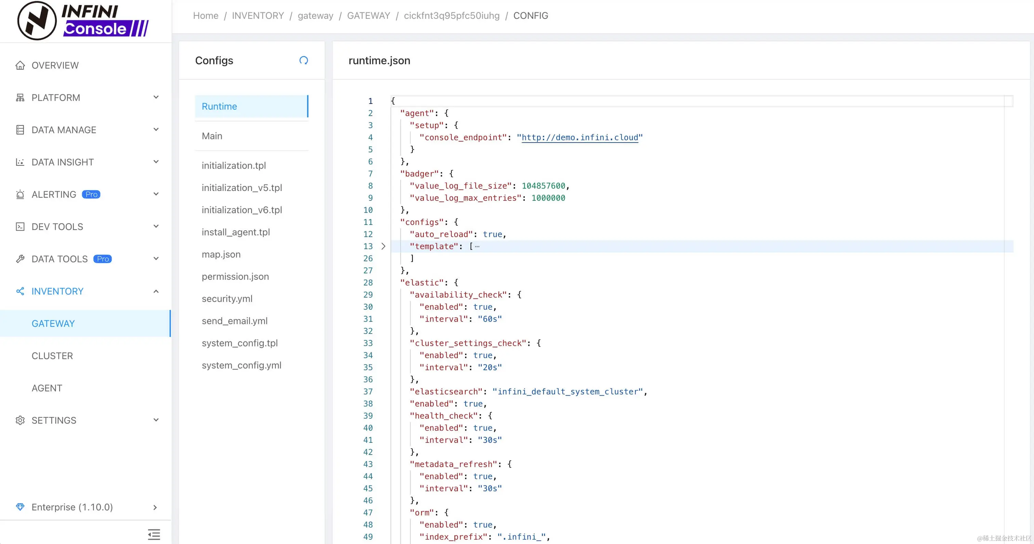
Task: Click the INFINI Console logo
Action: click(x=83, y=21)
